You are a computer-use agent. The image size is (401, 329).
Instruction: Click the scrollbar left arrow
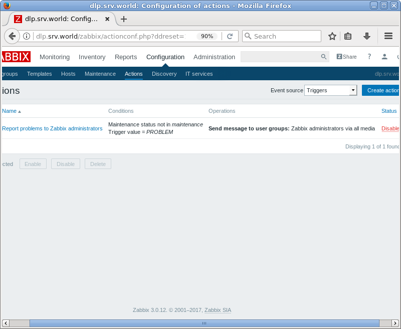point(6,323)
